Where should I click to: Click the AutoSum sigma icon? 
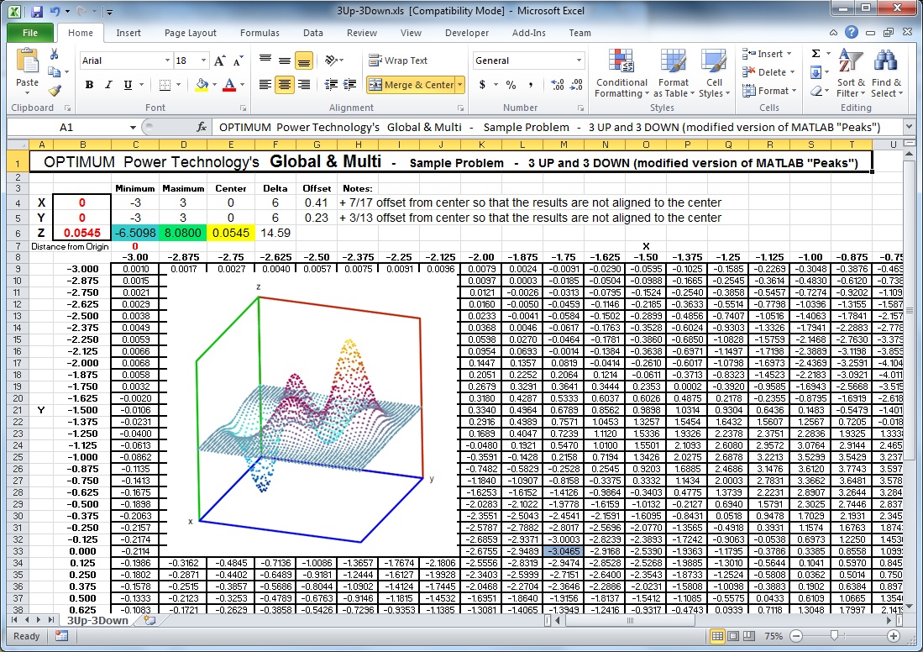pyautogui.click(x=816, y=54)
